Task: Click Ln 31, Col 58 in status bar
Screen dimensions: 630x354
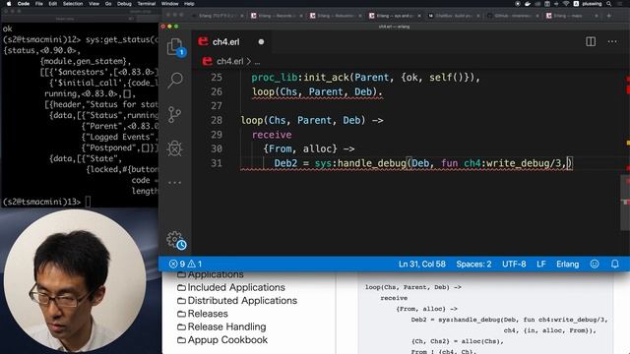Action: 422,264
